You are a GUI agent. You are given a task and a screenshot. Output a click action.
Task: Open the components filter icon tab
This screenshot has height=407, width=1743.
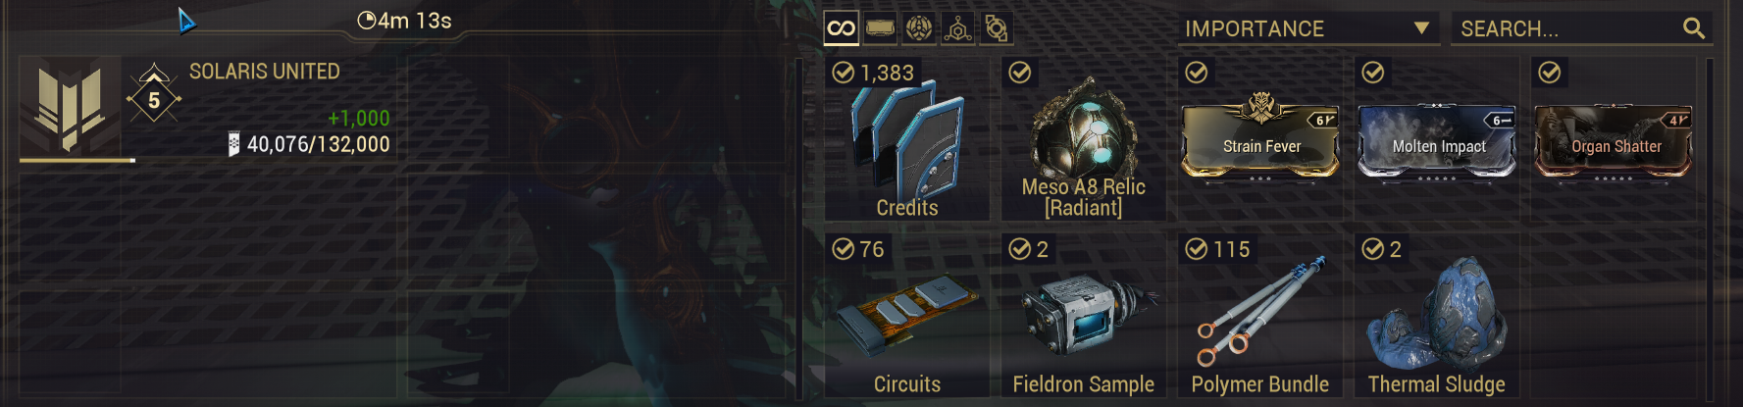click(x=997, y=28)
